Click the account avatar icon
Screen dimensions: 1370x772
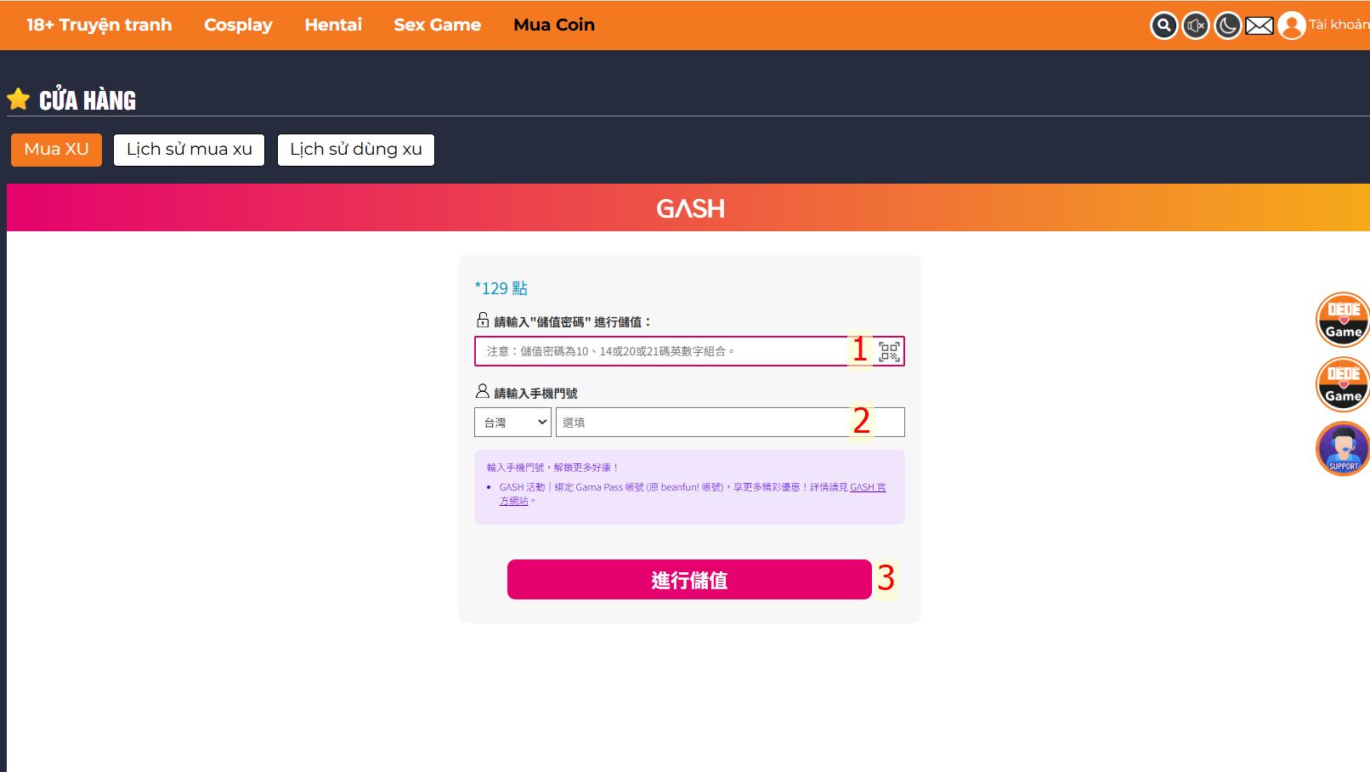tap(1292, 26)
